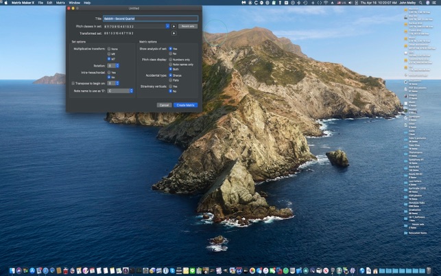Open the Apple menu

pos(5,3)
